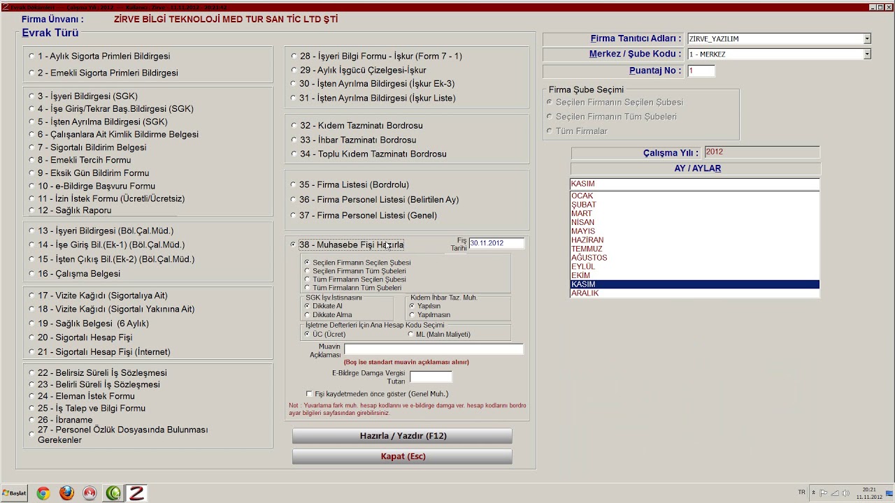Open Merkez / Şube Kodu dropdown
This screenshot has width=895, height=503.
[867, 54]
